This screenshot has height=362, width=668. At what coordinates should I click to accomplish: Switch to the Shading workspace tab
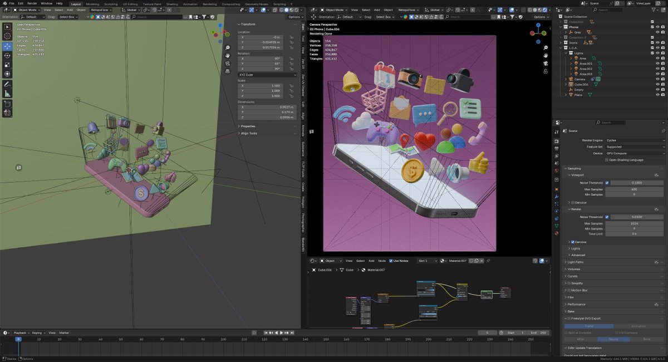172,4
